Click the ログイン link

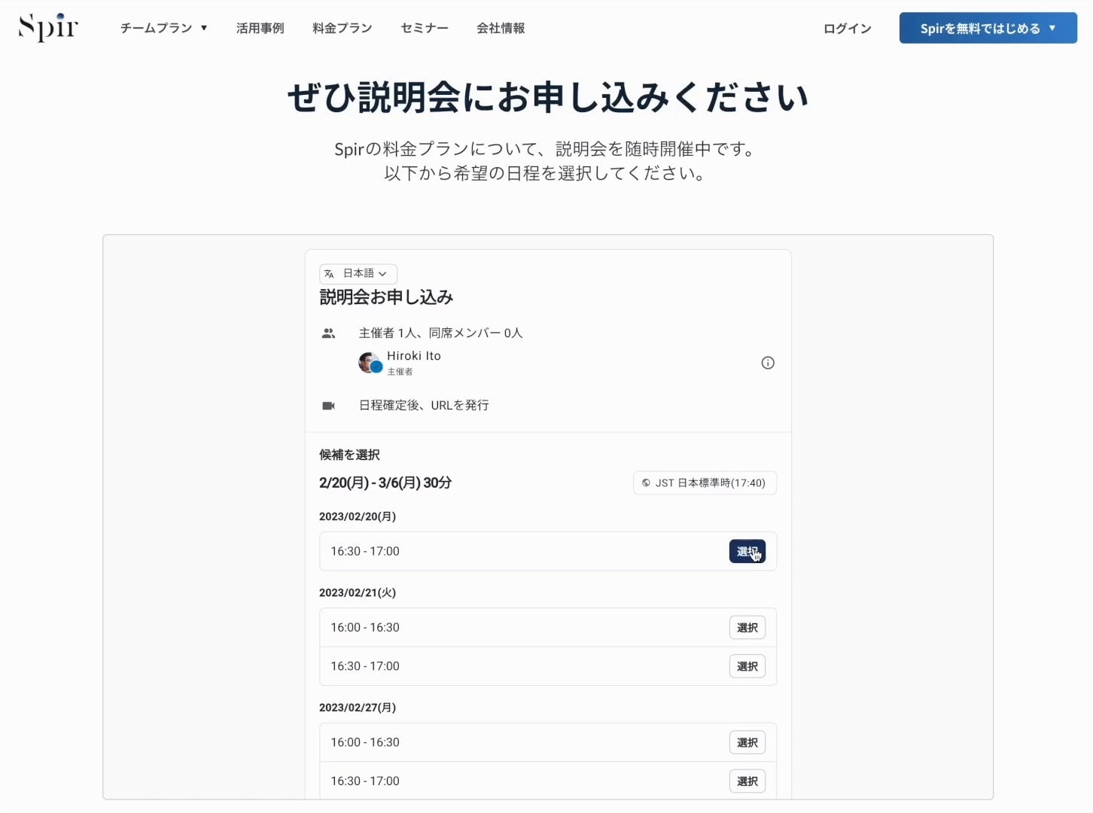coord(848,29)
